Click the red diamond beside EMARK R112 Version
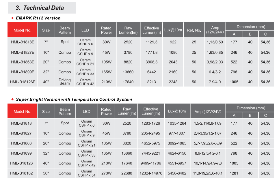Screen dimensions: 277x182 pos(12,18)
